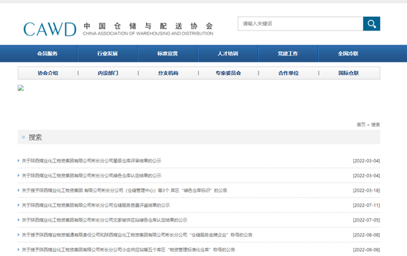Go to 国际仓联 page
This screenshot has width=407, height=256.
pyautogui.click(x=349, y=73)
